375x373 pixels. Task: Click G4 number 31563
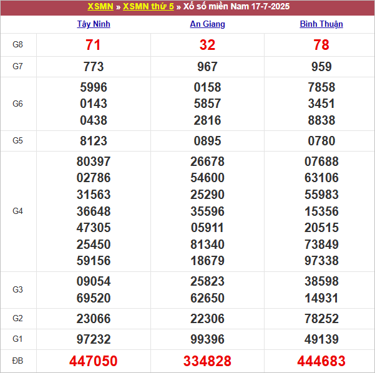(94, 195)
